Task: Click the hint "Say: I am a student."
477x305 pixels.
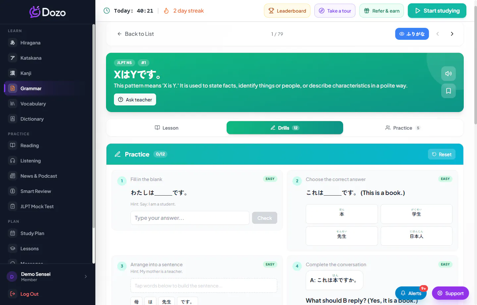Action: coord(153,204)
